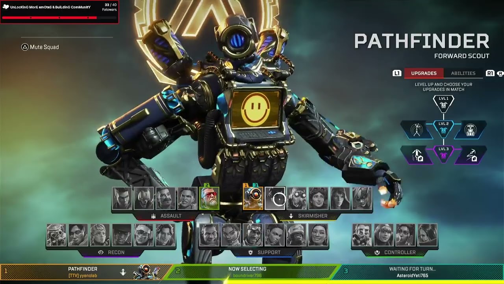Screen dimensions: 504x284
Task: Select player 2 'Now Selecting' banner
Action: point(252,272)
